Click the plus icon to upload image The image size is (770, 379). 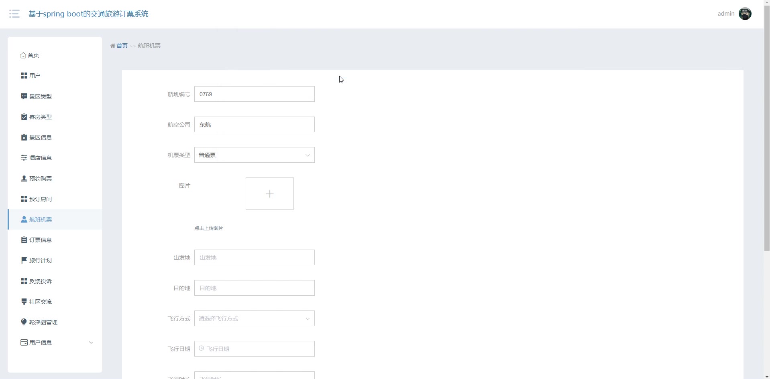(270, 194)
